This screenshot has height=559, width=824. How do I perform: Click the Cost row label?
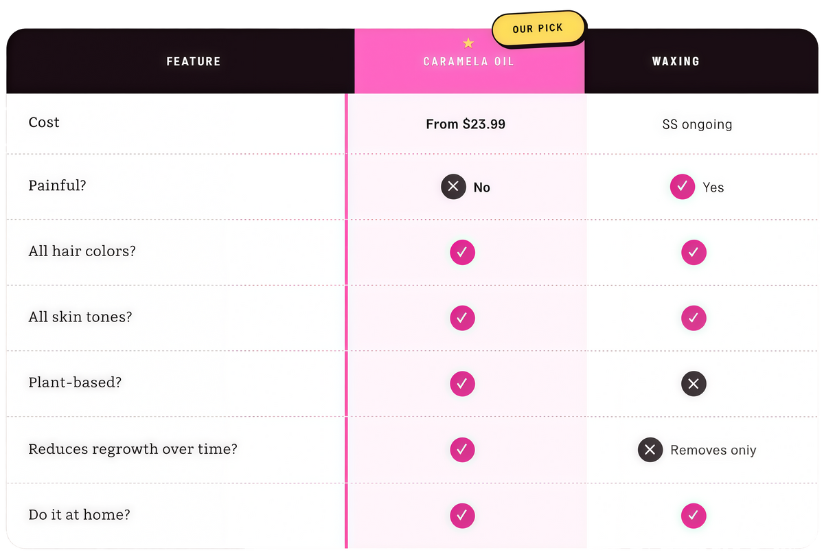point(44,122)
